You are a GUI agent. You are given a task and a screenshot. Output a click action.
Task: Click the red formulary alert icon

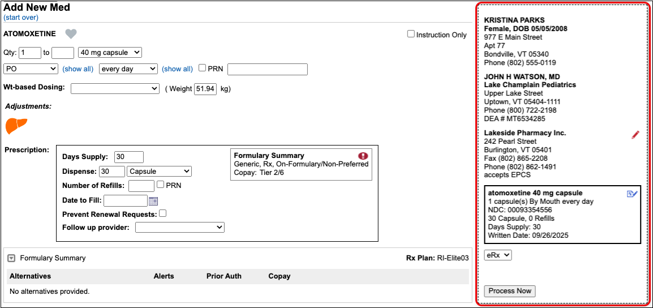363,156
